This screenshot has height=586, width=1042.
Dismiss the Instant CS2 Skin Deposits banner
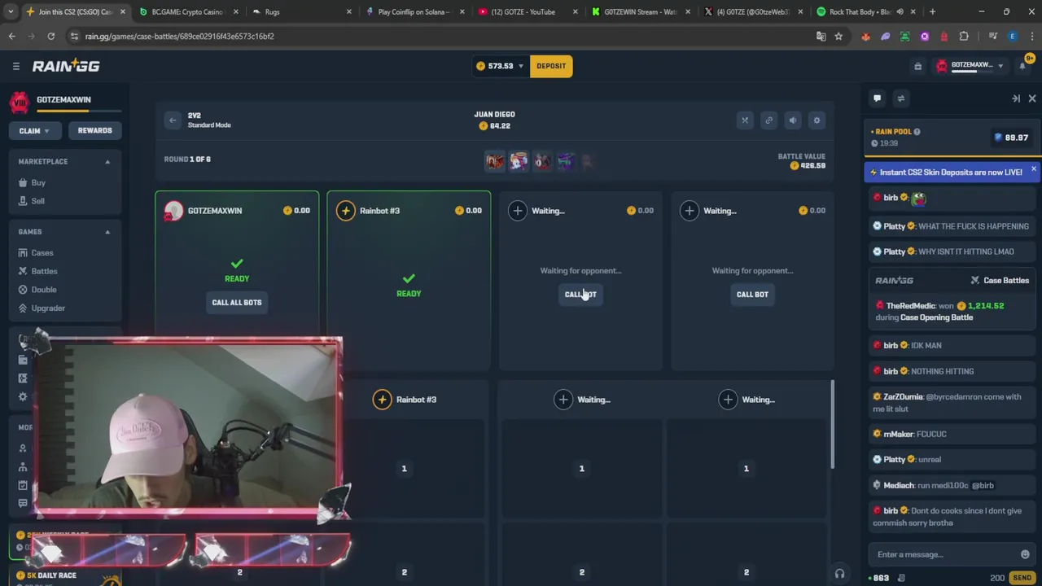(1033, 170)
